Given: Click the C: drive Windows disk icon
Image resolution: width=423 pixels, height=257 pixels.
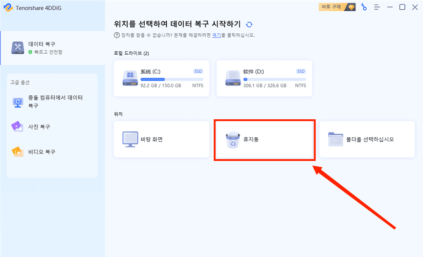Looking at the screenshot, I should tap(130, 78).
